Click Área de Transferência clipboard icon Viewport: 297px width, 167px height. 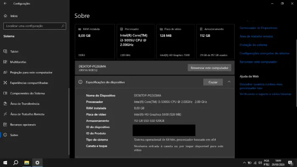point(5,104)
